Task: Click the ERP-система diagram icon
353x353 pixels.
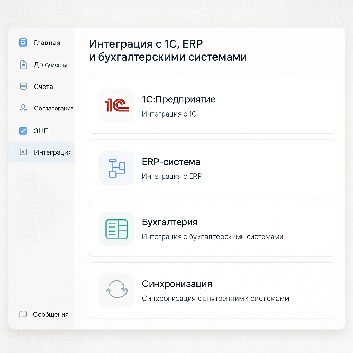Action: click(x=117, y=168)
